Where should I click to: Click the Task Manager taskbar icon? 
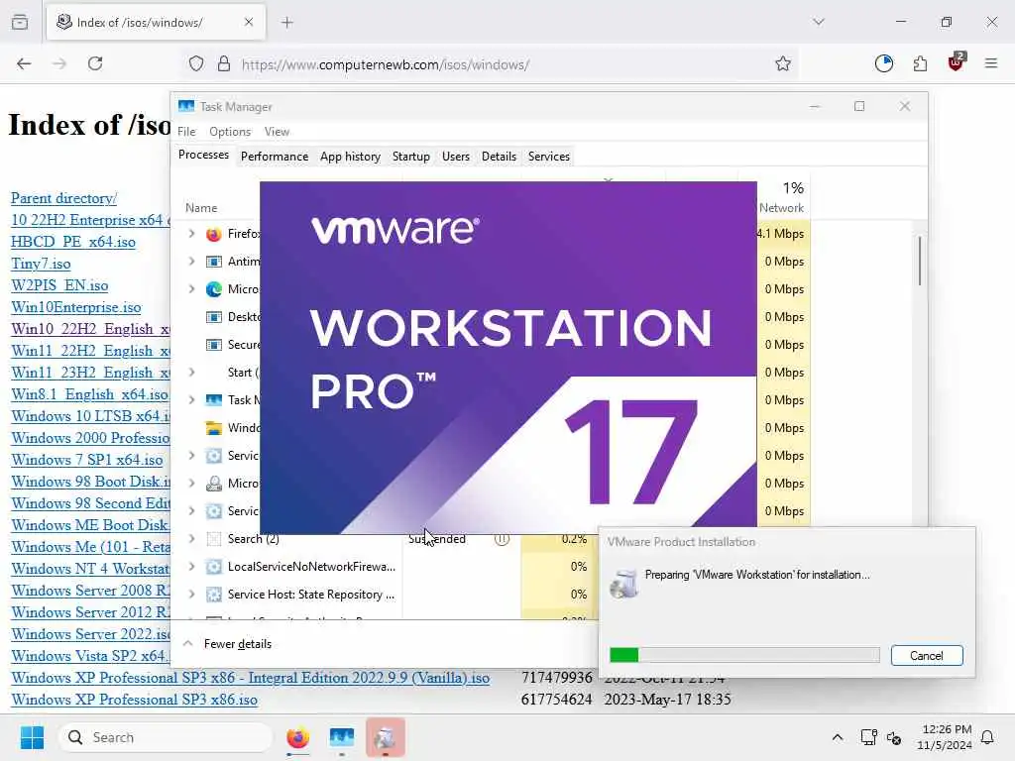tap(342, 737)
